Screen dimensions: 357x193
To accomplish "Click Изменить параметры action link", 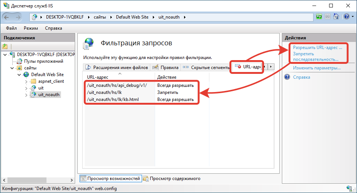I will pyautogui.click(x=317, y=68).
